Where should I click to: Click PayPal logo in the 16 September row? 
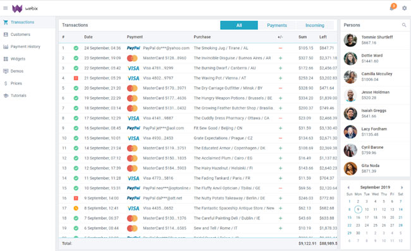tap(133, 128)
